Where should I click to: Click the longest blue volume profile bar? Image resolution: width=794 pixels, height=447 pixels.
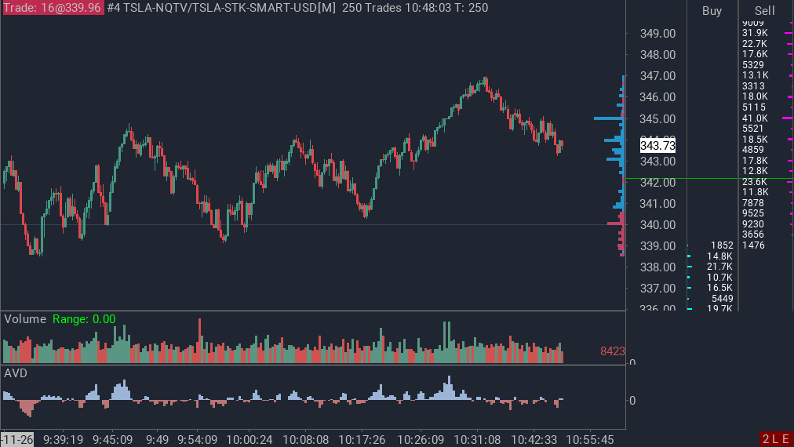click(608, 118)
